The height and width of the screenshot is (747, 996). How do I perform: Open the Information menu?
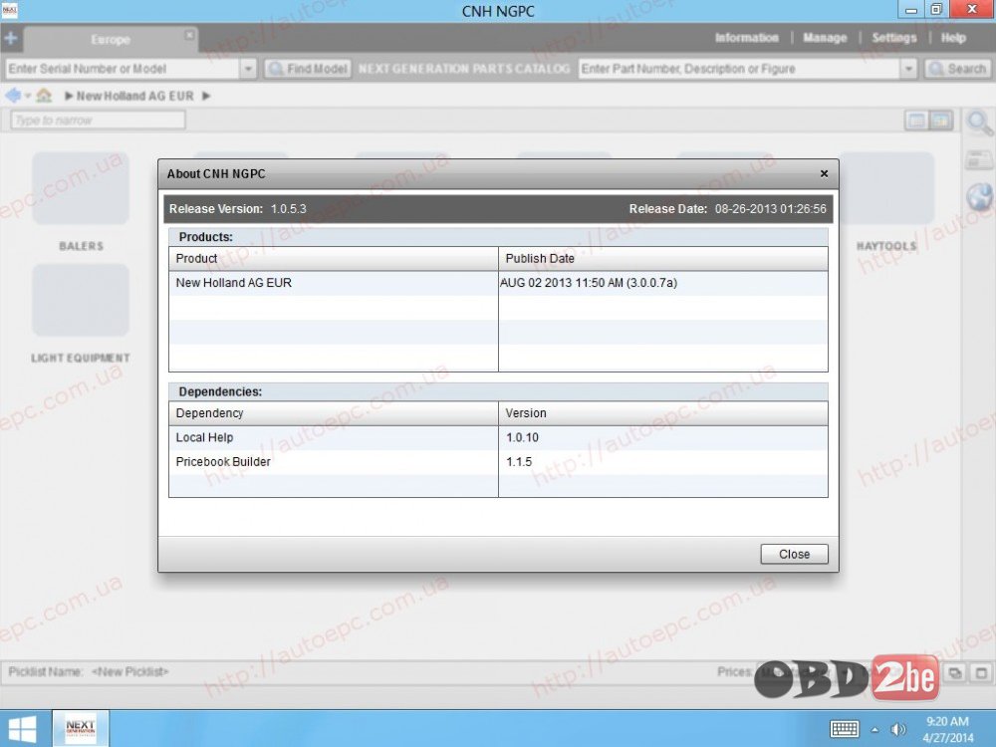click(x=746, y=38)
